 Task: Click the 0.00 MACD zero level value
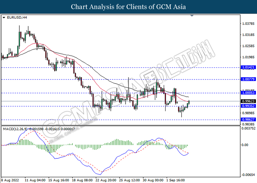(x=245, y=145)
